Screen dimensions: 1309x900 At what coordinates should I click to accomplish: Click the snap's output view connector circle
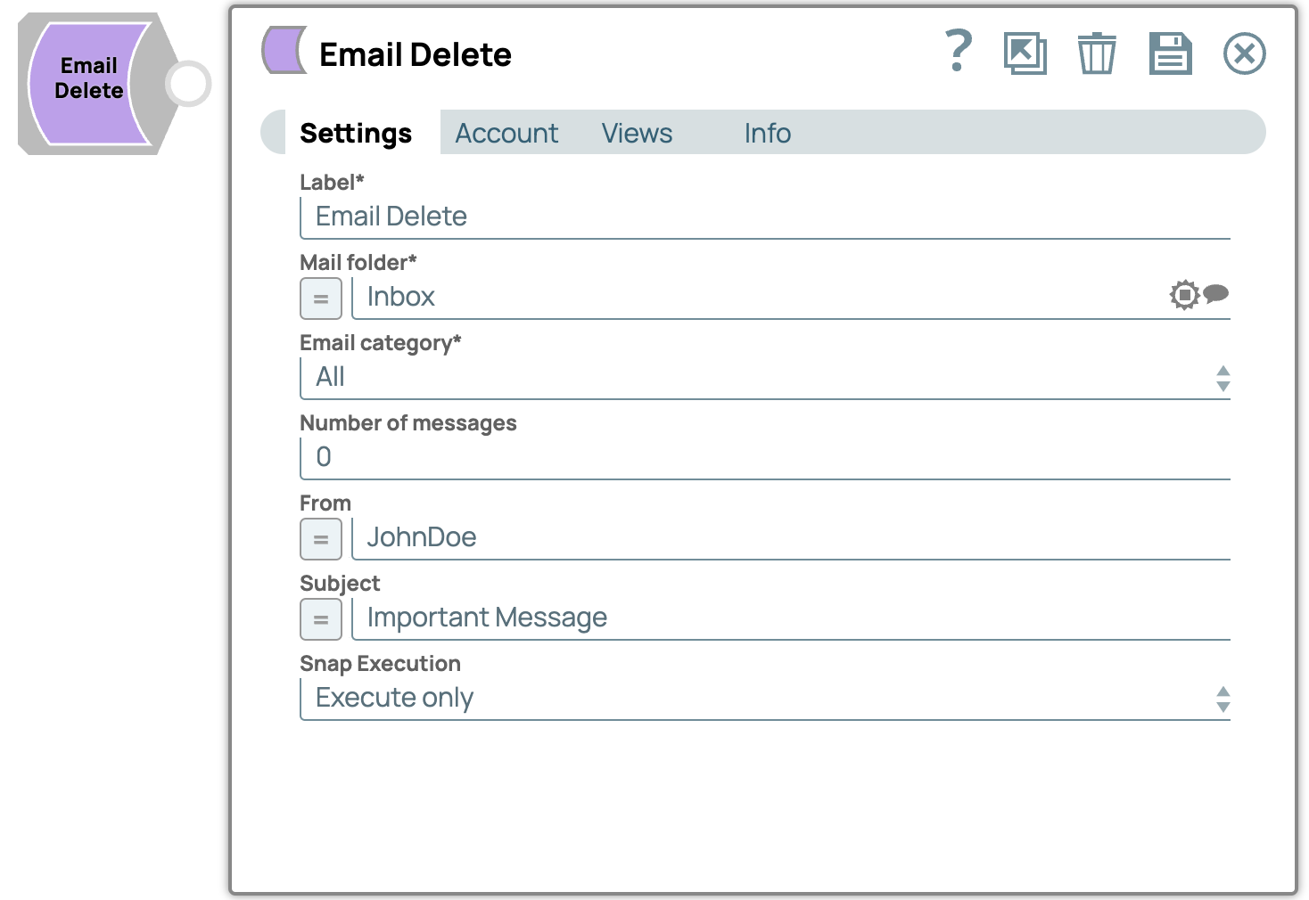coord(188,84)
